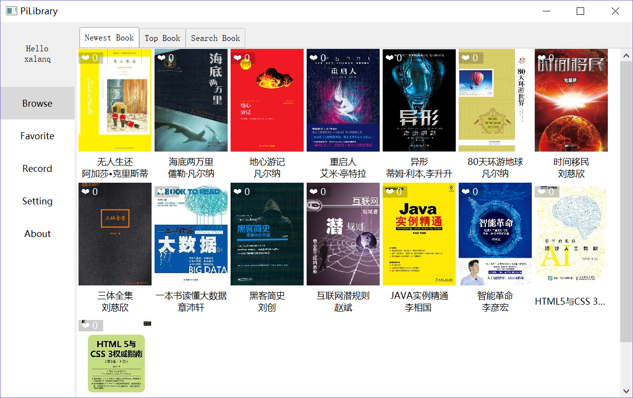This screenshot has width=633, height=398.
Task: Click the Hello xalanq greeting
Action: coord(38,54)
